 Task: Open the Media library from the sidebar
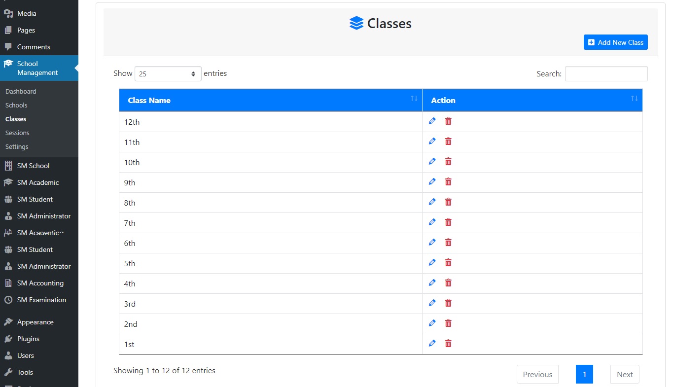click(22, 13)
